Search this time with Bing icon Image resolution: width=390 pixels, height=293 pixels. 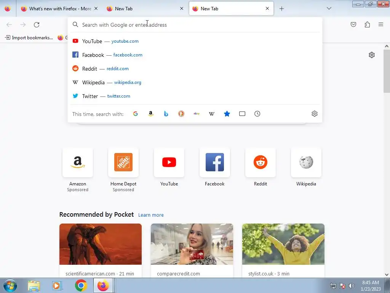(x=166, y=114)
